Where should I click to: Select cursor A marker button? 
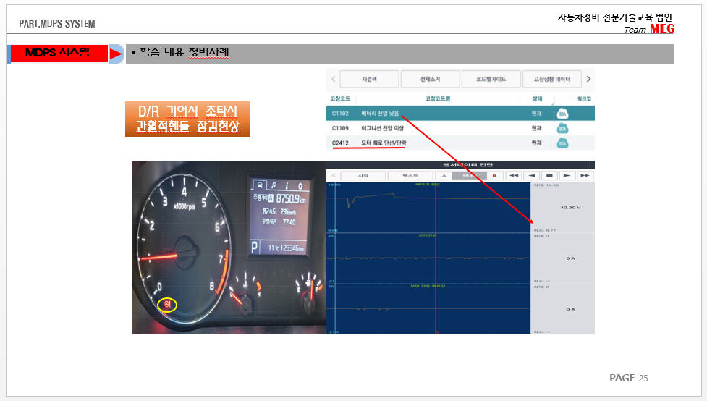coord(444,175)
